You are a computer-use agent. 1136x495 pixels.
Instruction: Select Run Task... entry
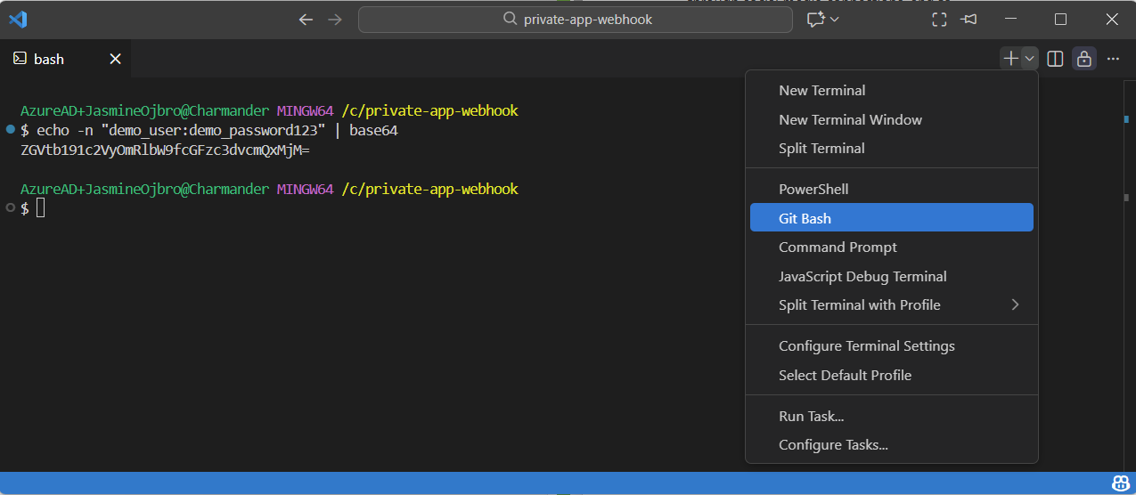click(x=892, y=416)
